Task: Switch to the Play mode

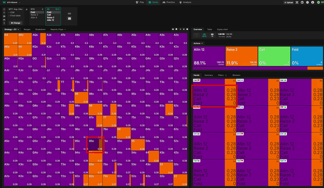Action: coord(140,2)
